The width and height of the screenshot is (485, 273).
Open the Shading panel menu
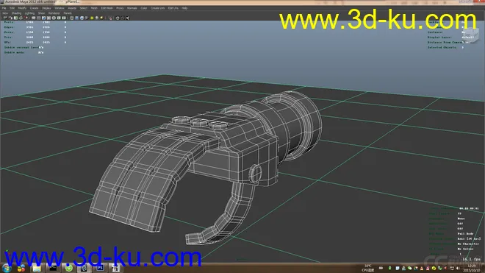point(16,13)
